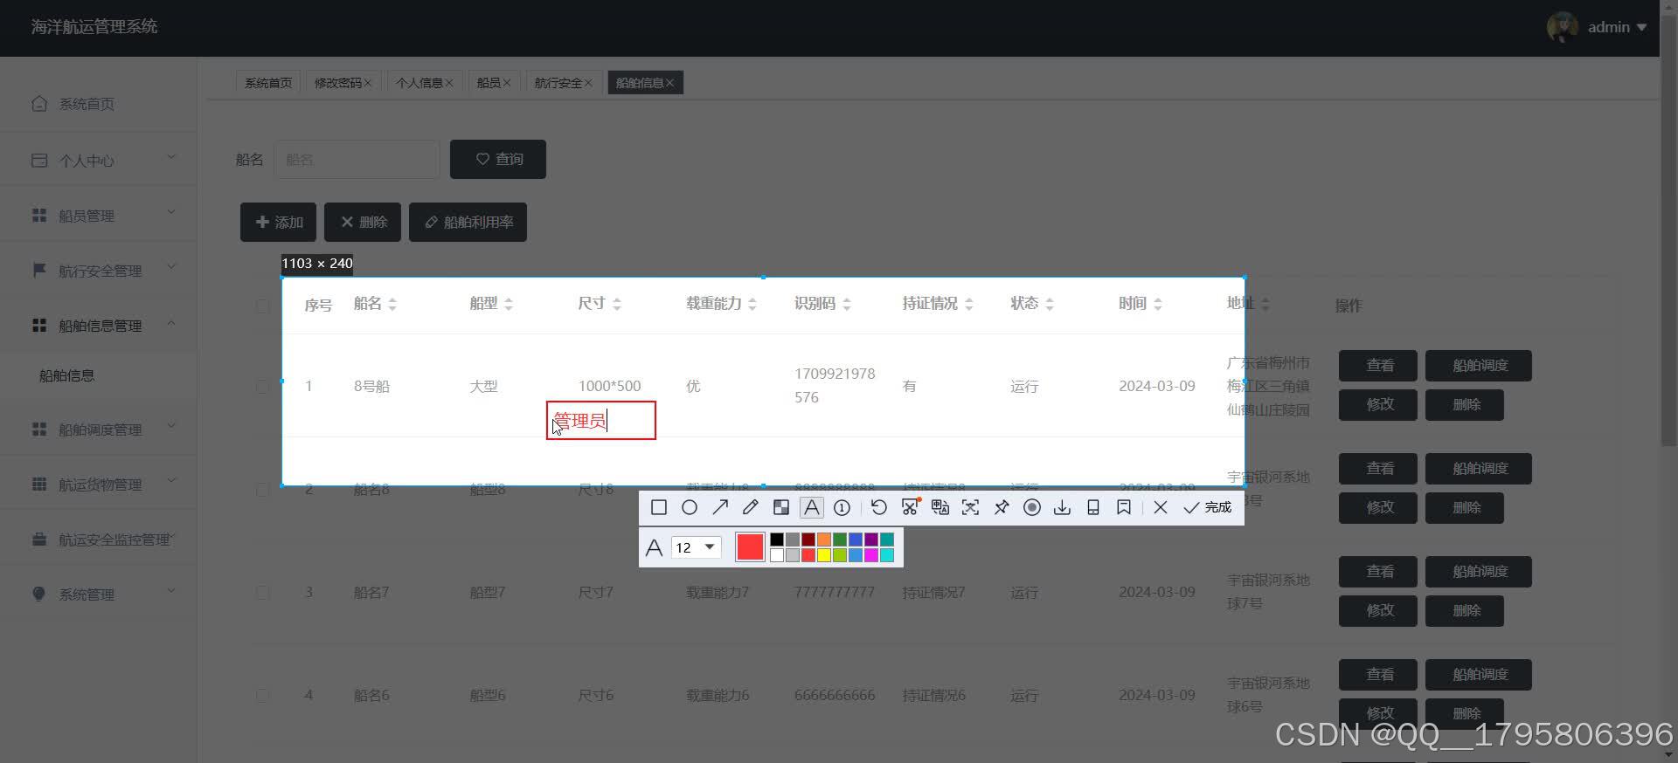Run text recognition on capture
Image resolution: width=1678 pixels, height=763 pixels.
point(970,507)
